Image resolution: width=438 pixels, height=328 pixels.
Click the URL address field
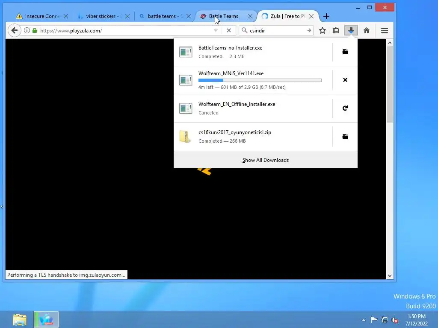coord(126,30)
